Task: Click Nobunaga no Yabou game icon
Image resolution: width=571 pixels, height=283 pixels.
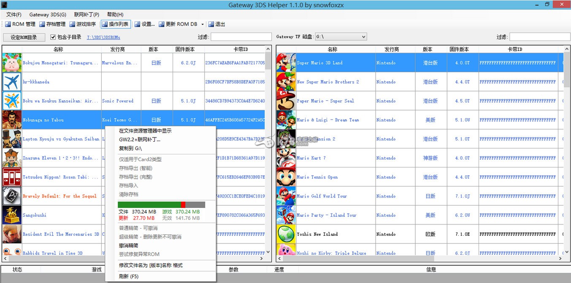Action: 12,120
